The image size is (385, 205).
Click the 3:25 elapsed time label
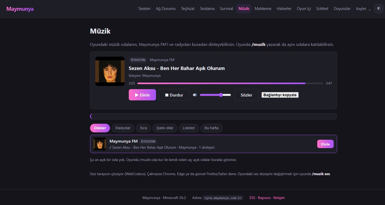point(132,83)
